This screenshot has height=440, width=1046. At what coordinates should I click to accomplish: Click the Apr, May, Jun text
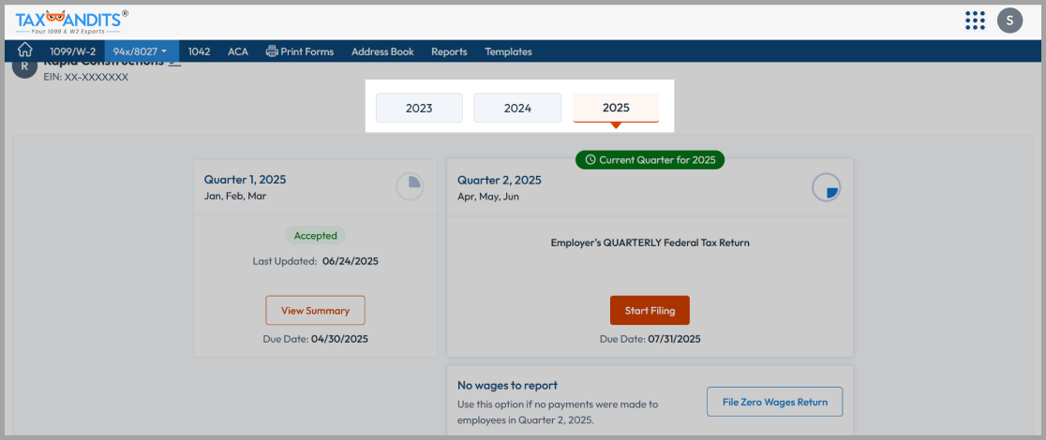(488, 197)
